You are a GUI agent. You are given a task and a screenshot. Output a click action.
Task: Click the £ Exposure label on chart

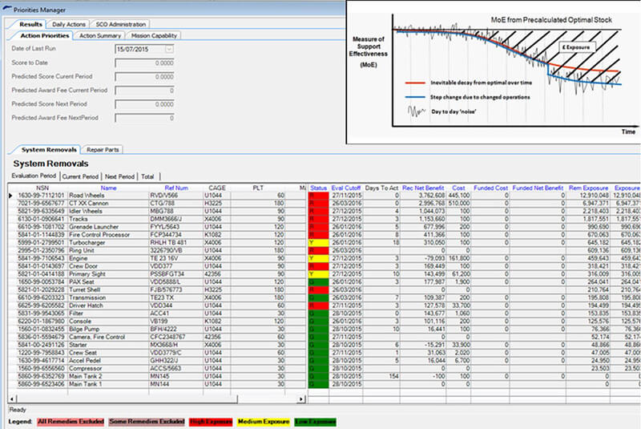point(576,47)
